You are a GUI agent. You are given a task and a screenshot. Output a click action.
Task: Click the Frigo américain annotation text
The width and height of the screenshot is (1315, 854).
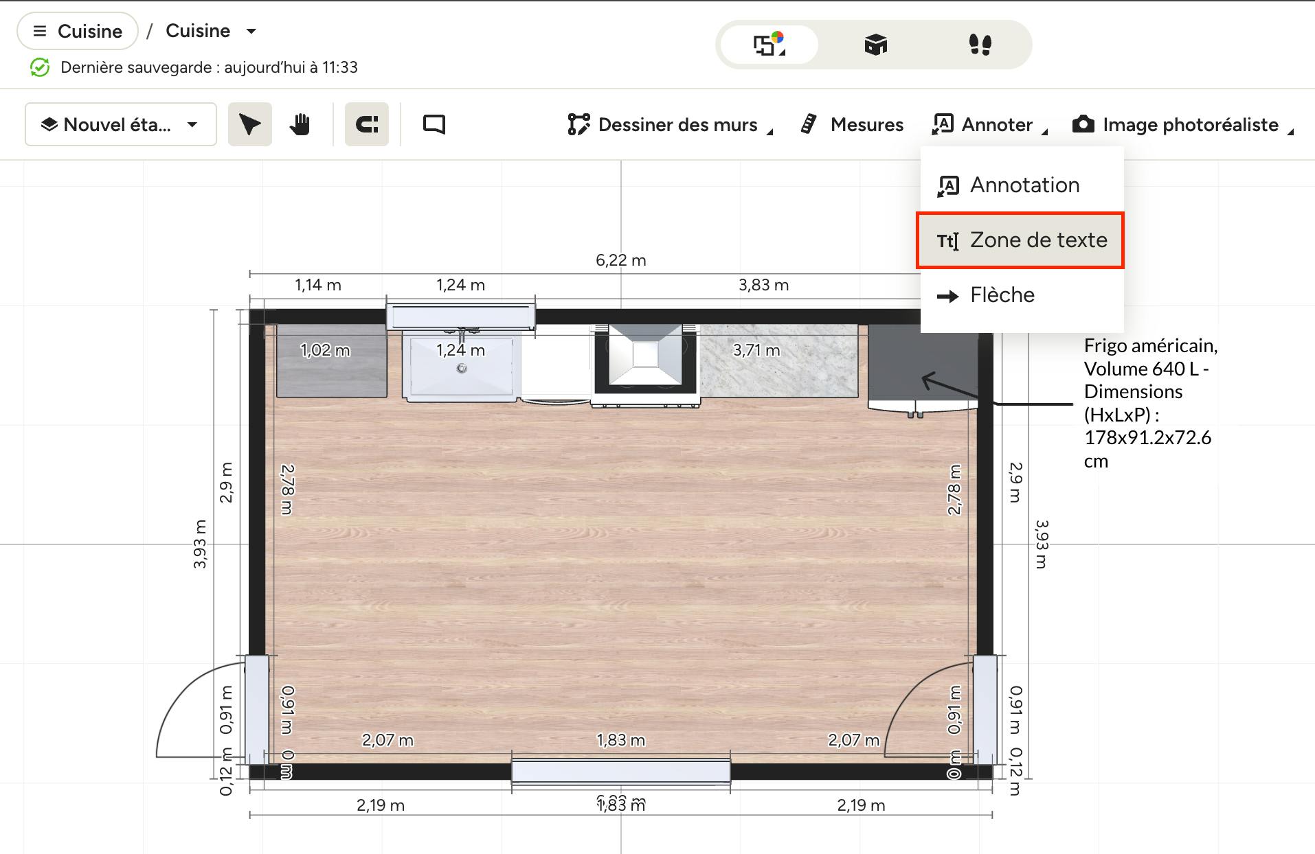click(x=1151, y=403)
